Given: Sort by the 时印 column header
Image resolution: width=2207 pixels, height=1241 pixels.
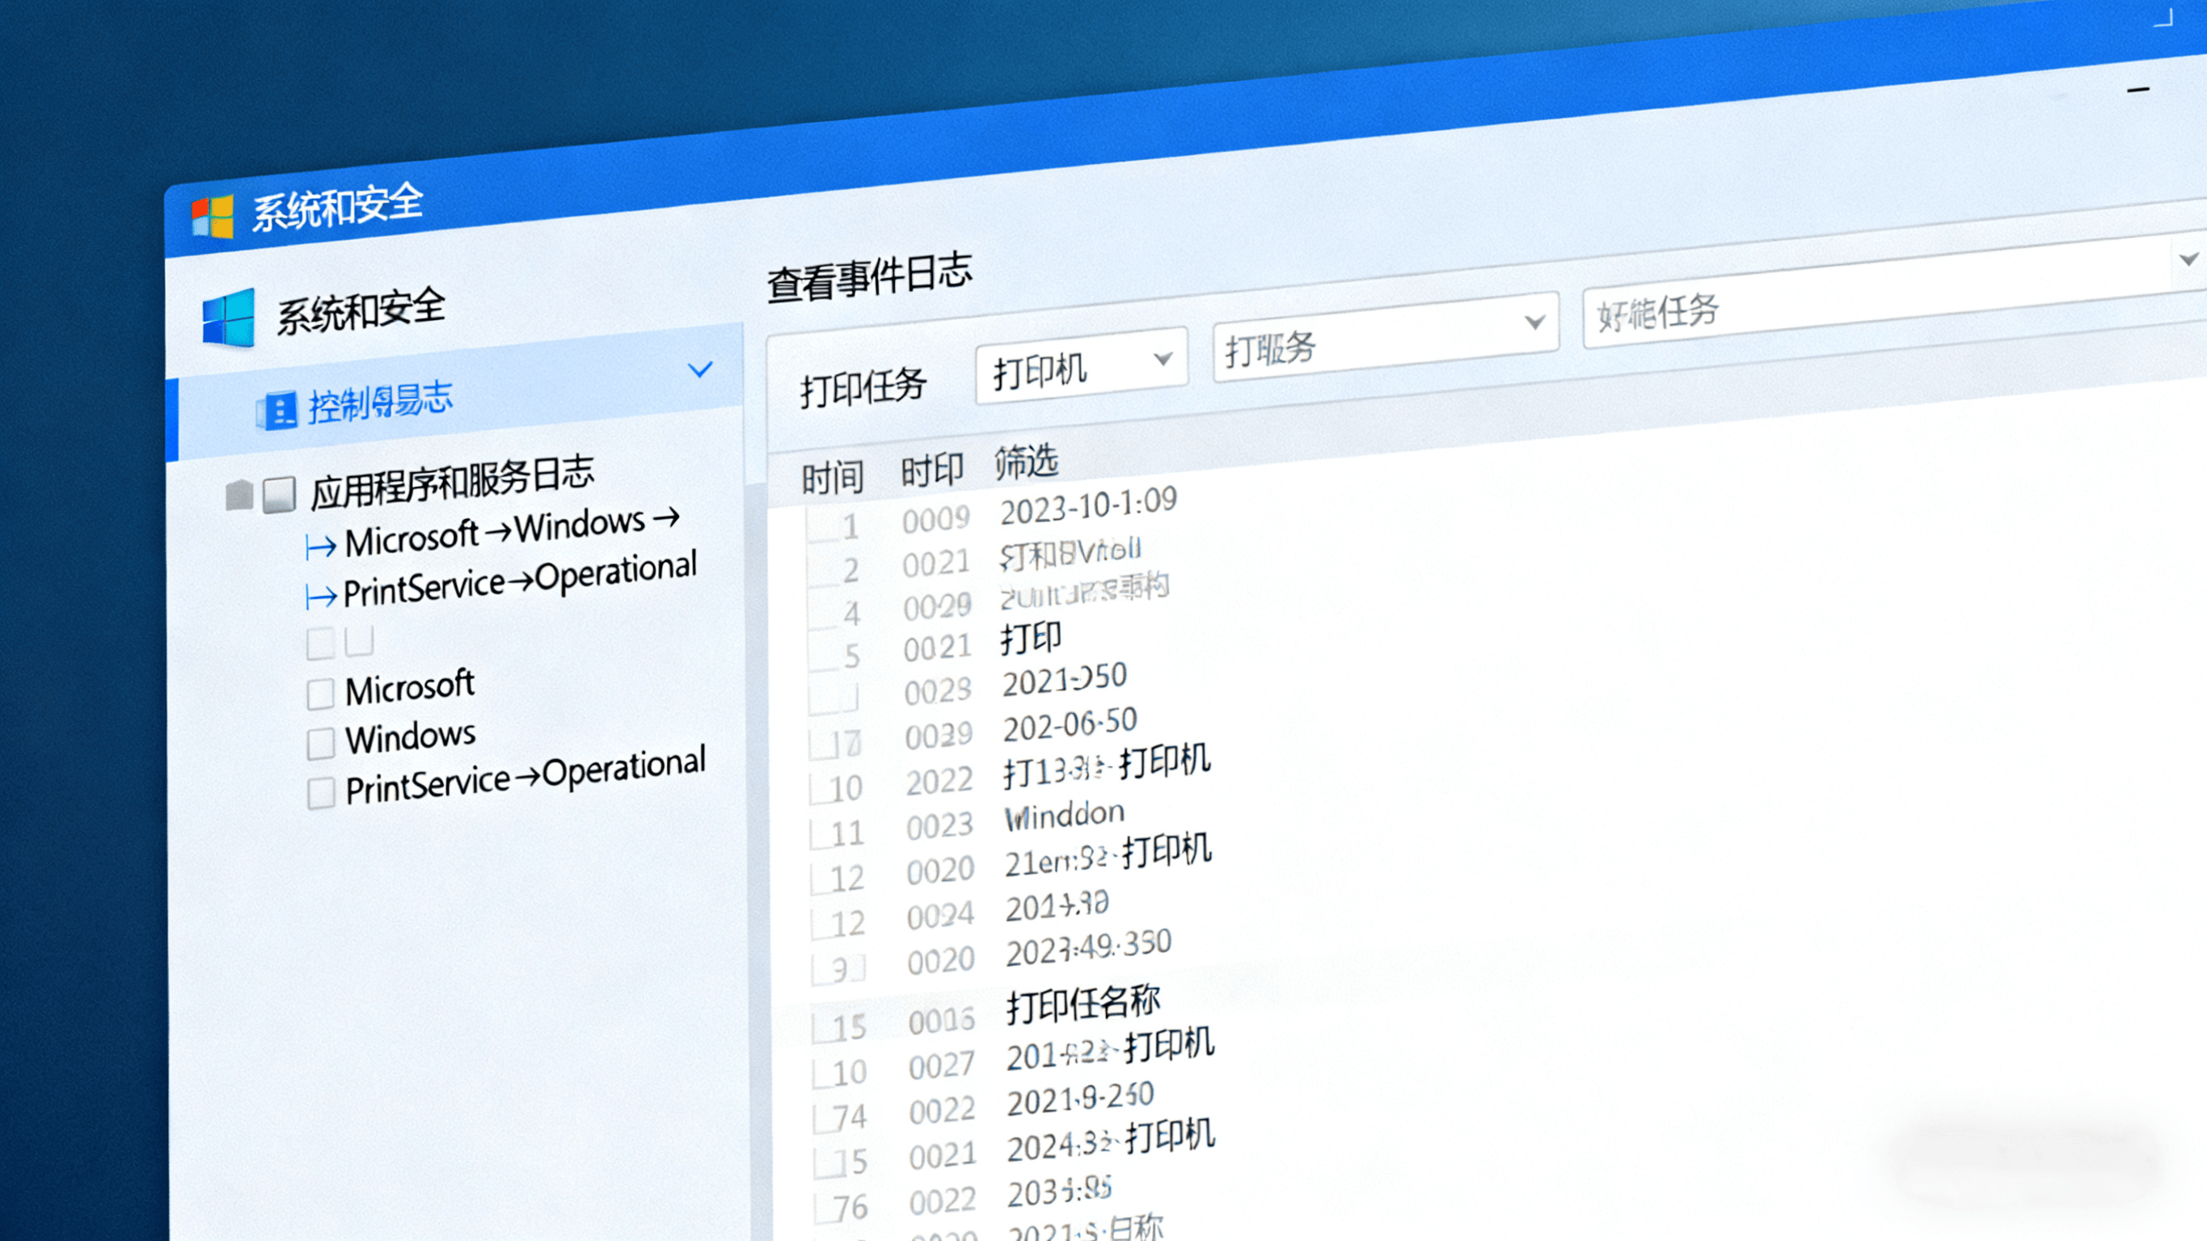Looking at the screenshot, I should (932, 470).
